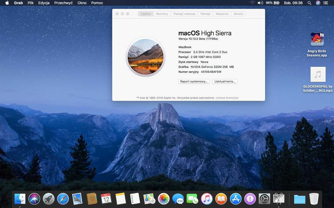Open iTunes music icon in dock
334x208 pixels.
(x=207, y=199)
